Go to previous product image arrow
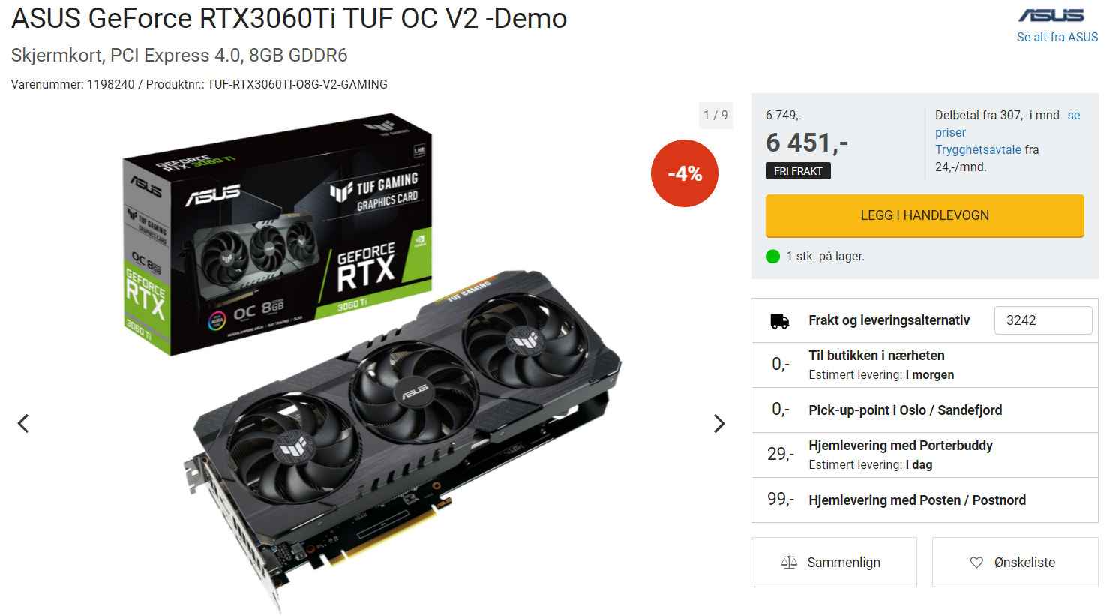This screenshot has width=1107, height=616. [x=23, y=424]
